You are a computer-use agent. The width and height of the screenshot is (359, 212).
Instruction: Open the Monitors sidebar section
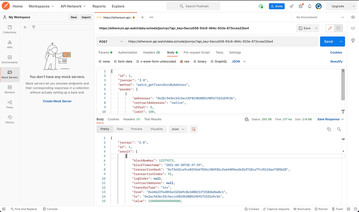[10, 89]
